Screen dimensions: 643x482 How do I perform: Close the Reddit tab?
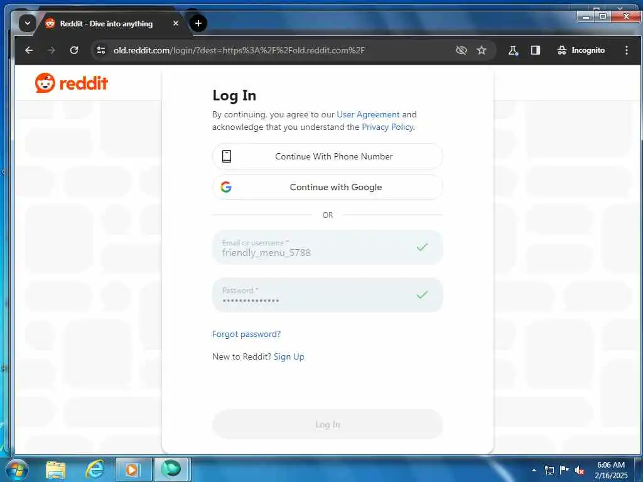click(x=176, y=23)
